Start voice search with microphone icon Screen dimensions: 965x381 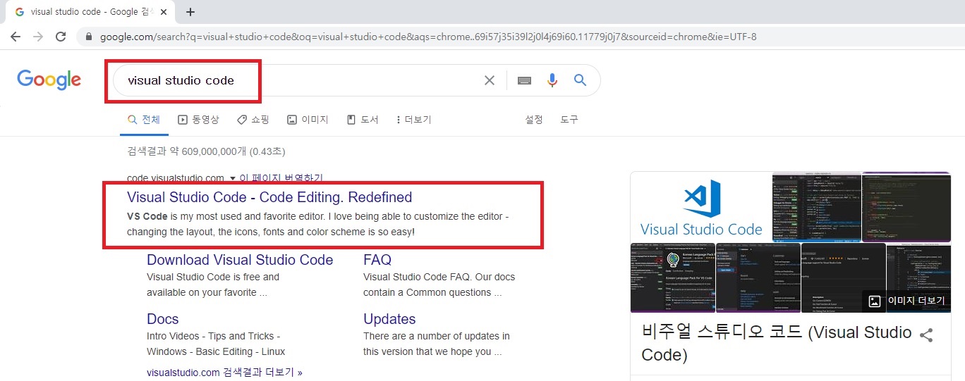552,80
